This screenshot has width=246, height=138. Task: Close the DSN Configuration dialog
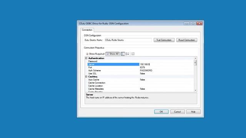tap(199, 23)
